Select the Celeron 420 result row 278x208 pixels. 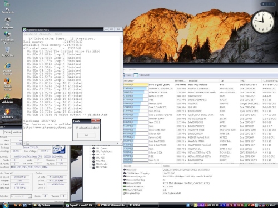[201, 134]
